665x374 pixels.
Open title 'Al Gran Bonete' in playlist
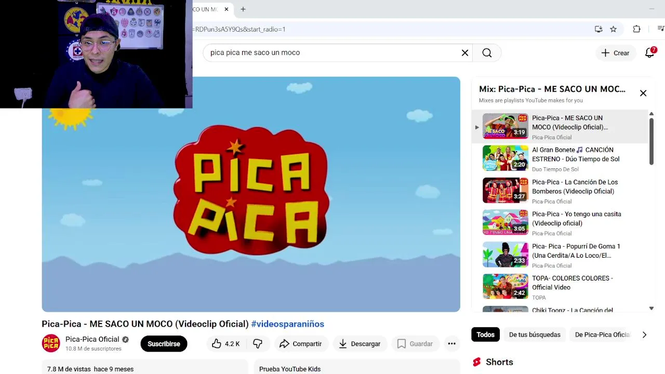[x=576, y=154]
